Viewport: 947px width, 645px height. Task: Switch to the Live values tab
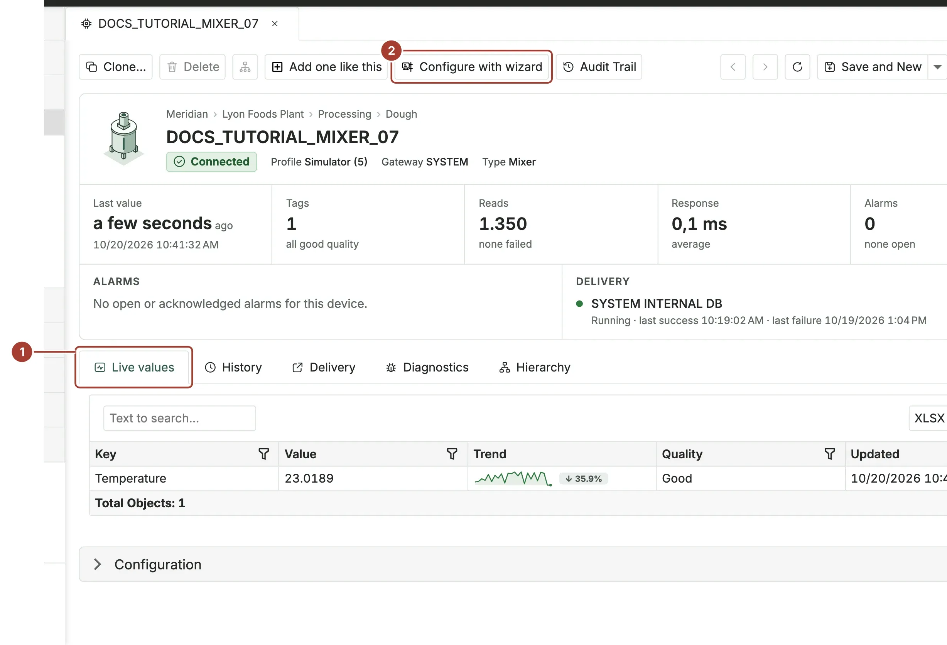[134, 367]
